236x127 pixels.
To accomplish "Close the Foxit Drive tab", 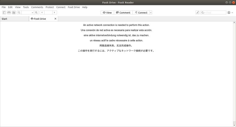I will point(55,19).
